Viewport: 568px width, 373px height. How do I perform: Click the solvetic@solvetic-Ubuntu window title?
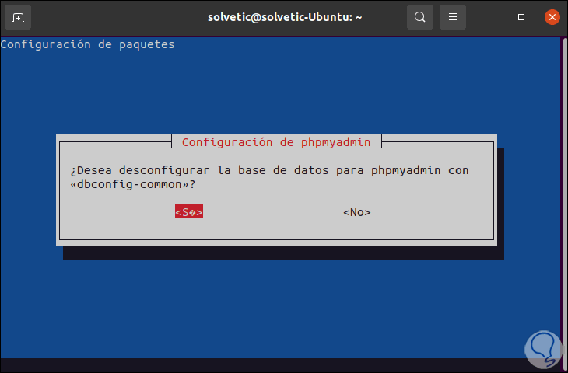pyautogui.click(x=285, y=17)
